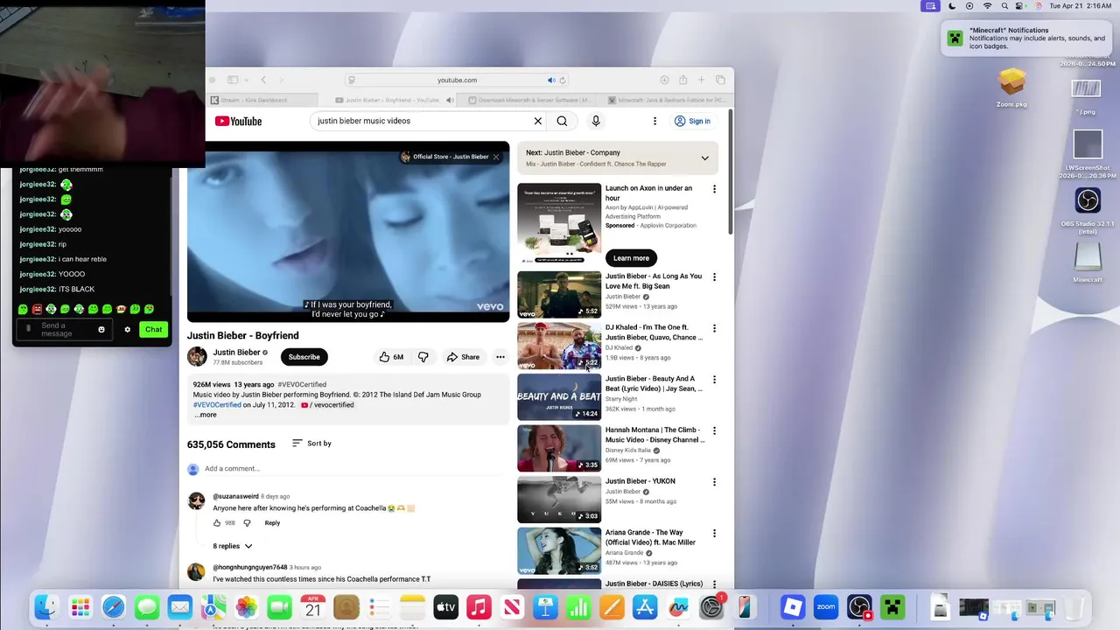Open Justin Bieber channel avatar

pos(197,357)
